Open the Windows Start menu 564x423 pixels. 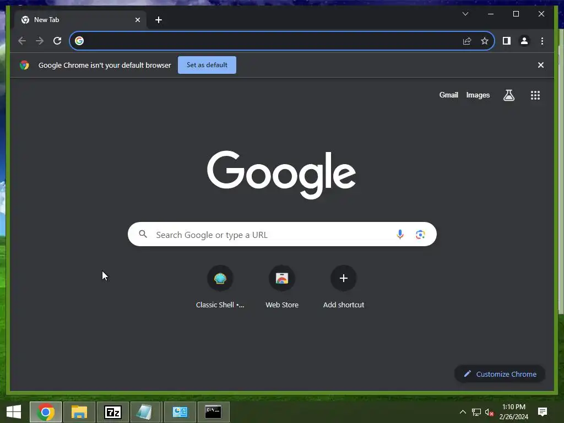(14, 412)
